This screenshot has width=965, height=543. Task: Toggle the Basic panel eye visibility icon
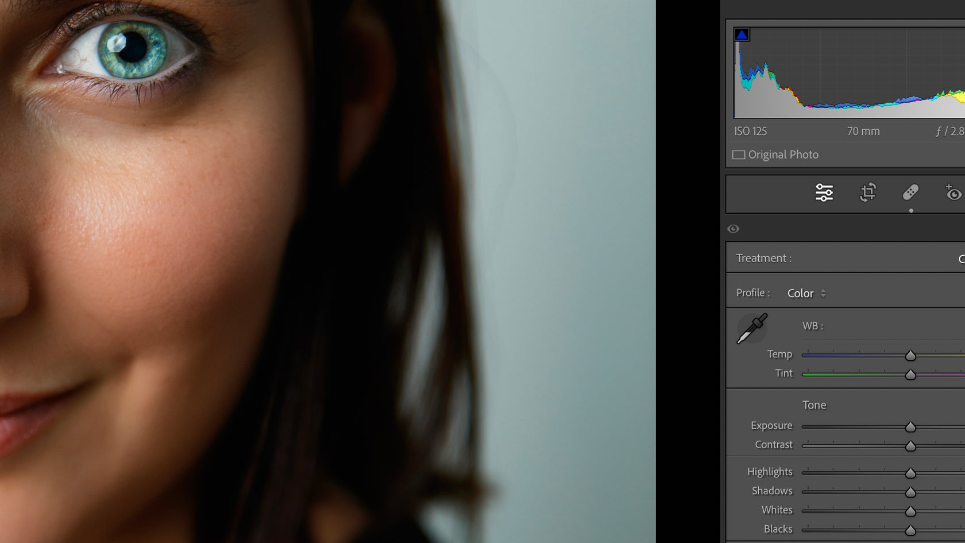coord(734,229)
